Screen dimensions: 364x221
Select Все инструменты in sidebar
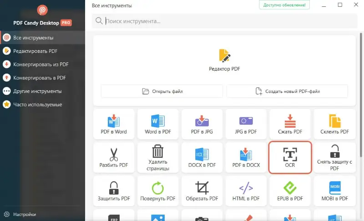(x=42, y=38)
